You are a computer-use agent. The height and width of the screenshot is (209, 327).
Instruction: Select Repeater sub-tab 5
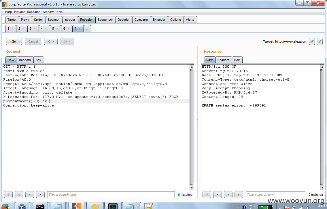click(x=53, y=29)
